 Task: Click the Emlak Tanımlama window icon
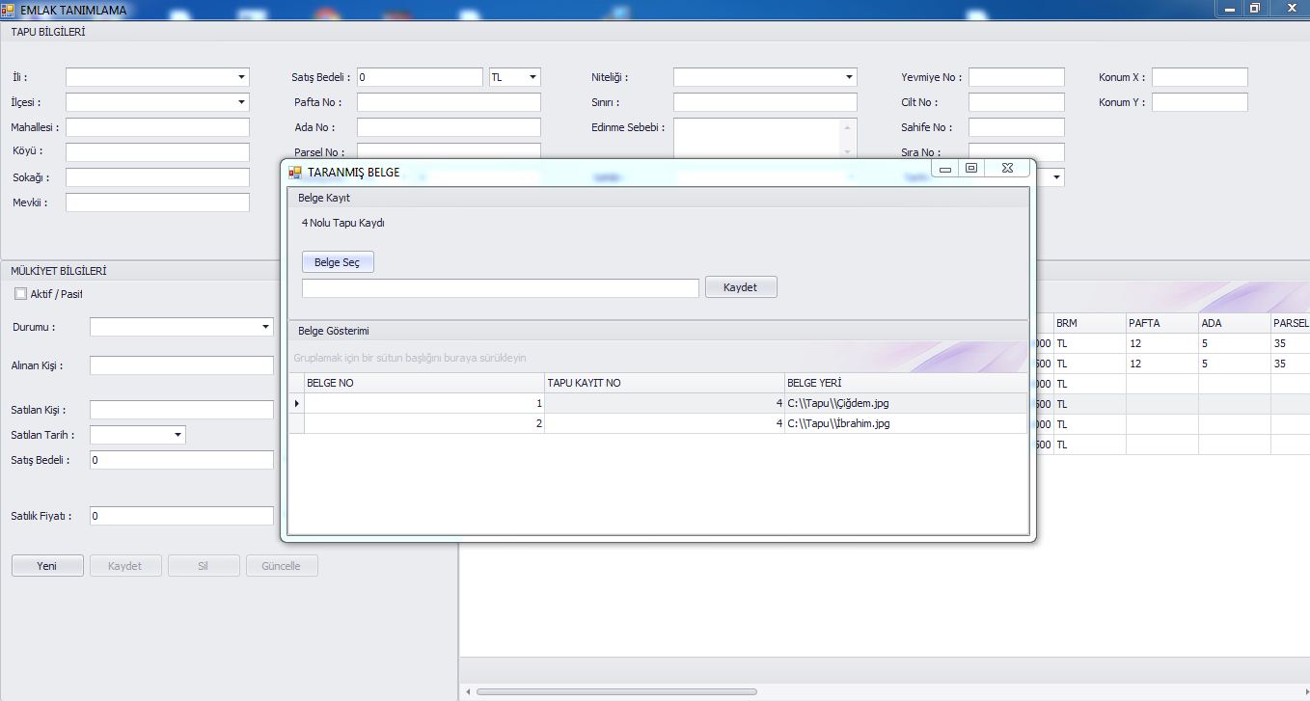(8, 9)
